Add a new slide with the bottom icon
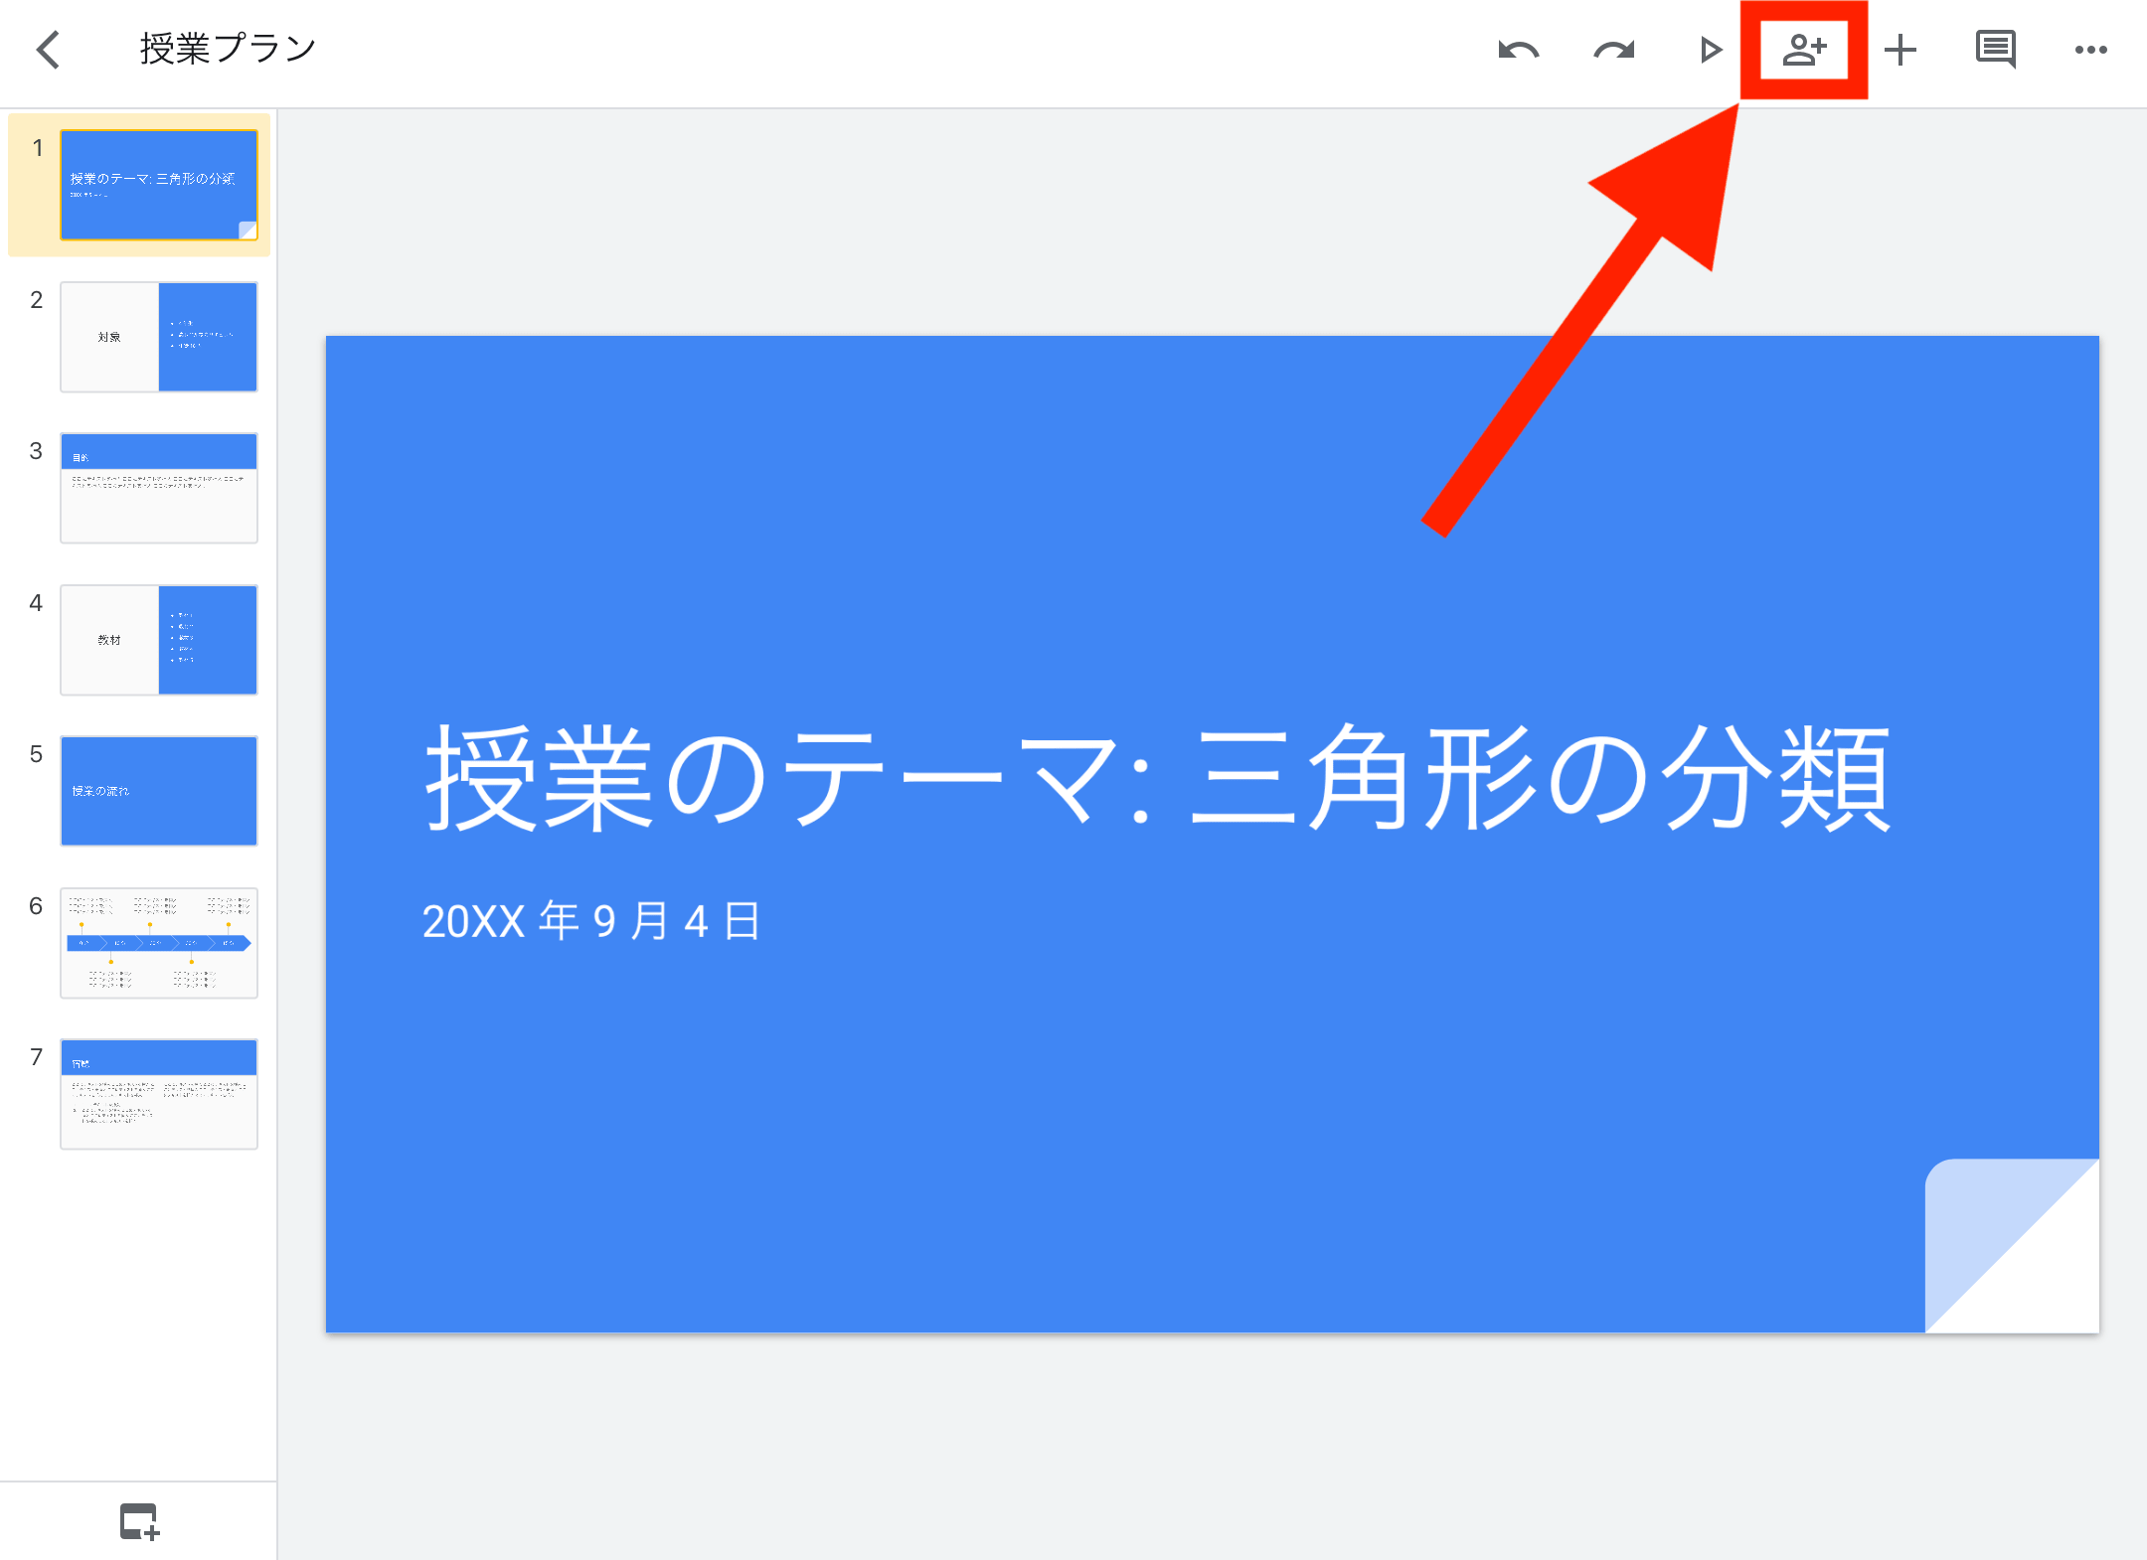Screen dimensions: 2147x1560 [x=139, y=1521]
